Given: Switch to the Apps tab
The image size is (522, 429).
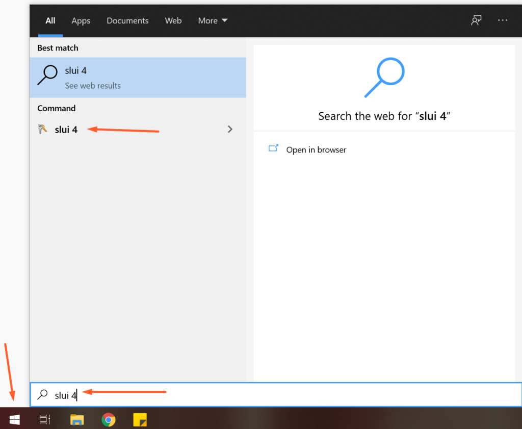Looking at the screenshot, I should tap(81, 20).
